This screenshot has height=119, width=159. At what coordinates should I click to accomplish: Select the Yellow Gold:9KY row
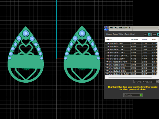coord(132,43)
